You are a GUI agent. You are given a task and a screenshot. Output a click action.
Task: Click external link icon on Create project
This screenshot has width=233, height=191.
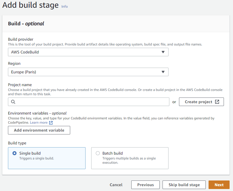(217, 102)
